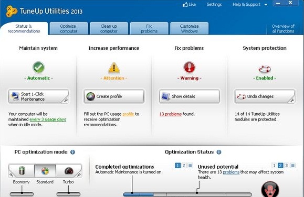Screen dimensions: 304x197
Task: Open 1-Click Maintenance settings wrench
Action: [x=66, y=100]
